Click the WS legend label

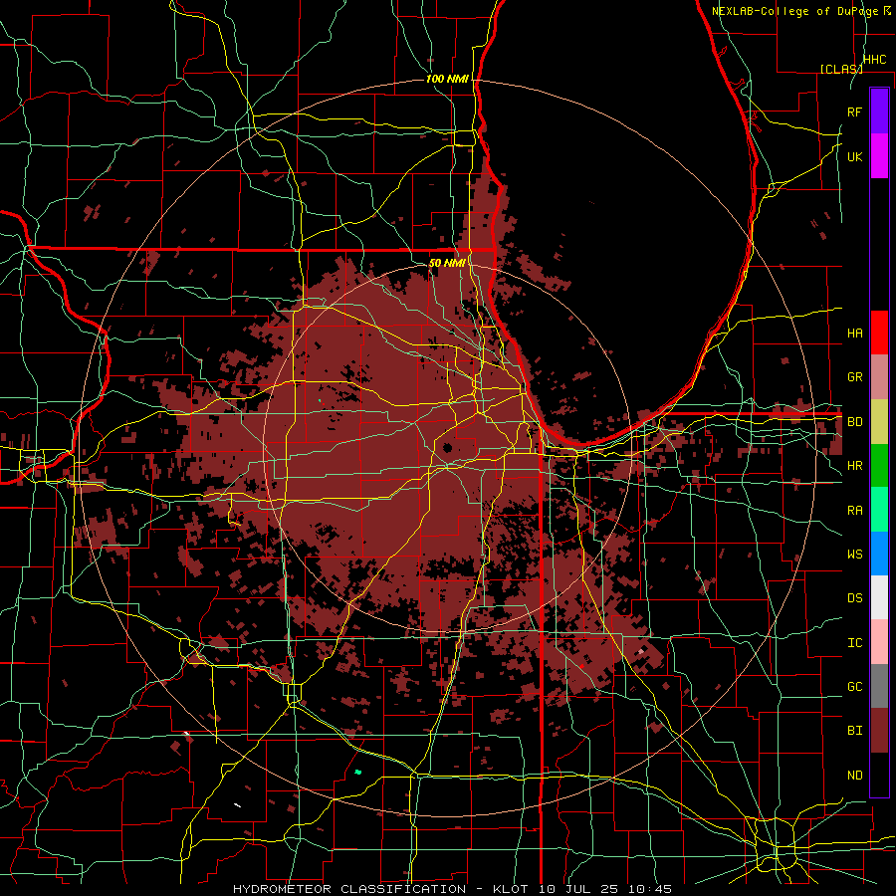pyautogui.click(x=854, y=554)
